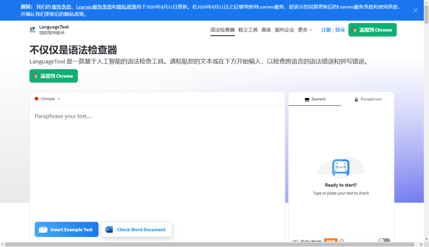Click the scroll left arrow
Image resolution: width=429 pixels, height=247 pixels.
pos(2,245)
